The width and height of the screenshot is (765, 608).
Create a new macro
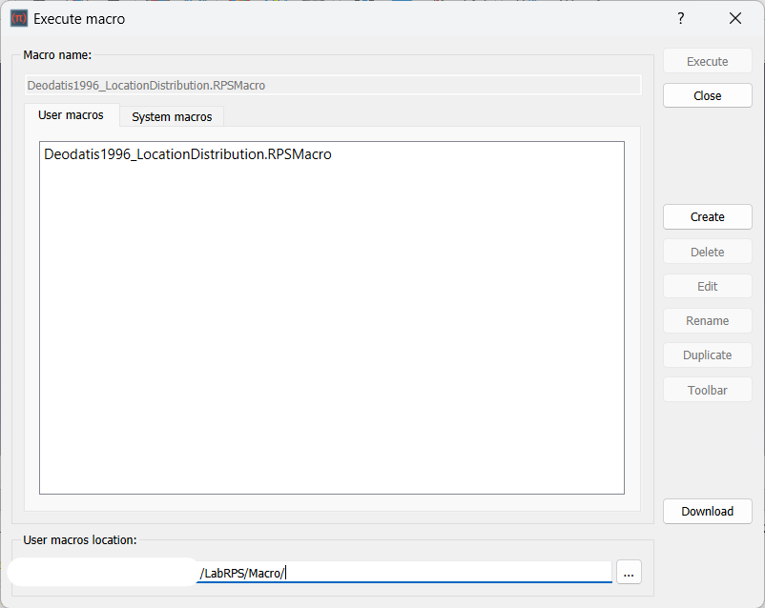coord(707,217)
